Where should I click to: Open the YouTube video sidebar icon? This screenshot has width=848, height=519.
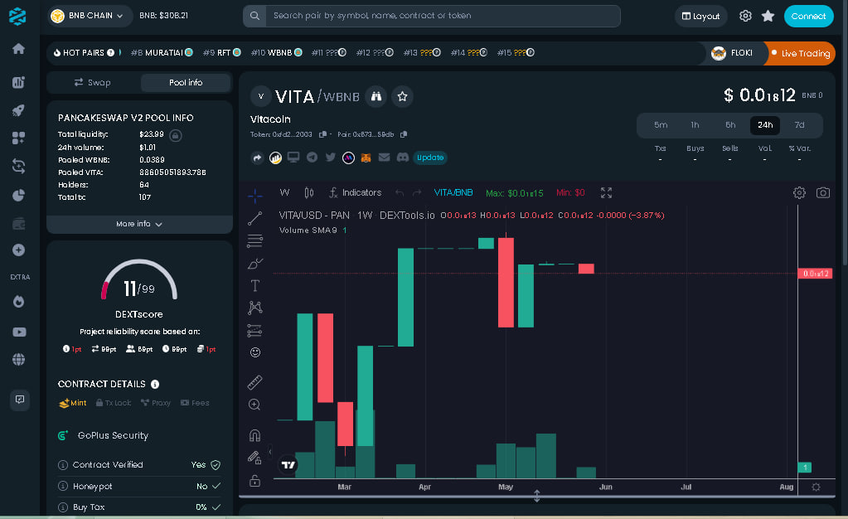click(x=19, y=332)
